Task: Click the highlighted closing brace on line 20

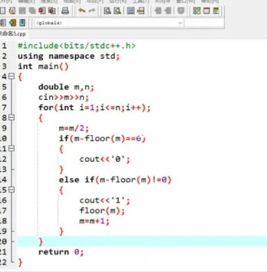Action: [41, 241]
